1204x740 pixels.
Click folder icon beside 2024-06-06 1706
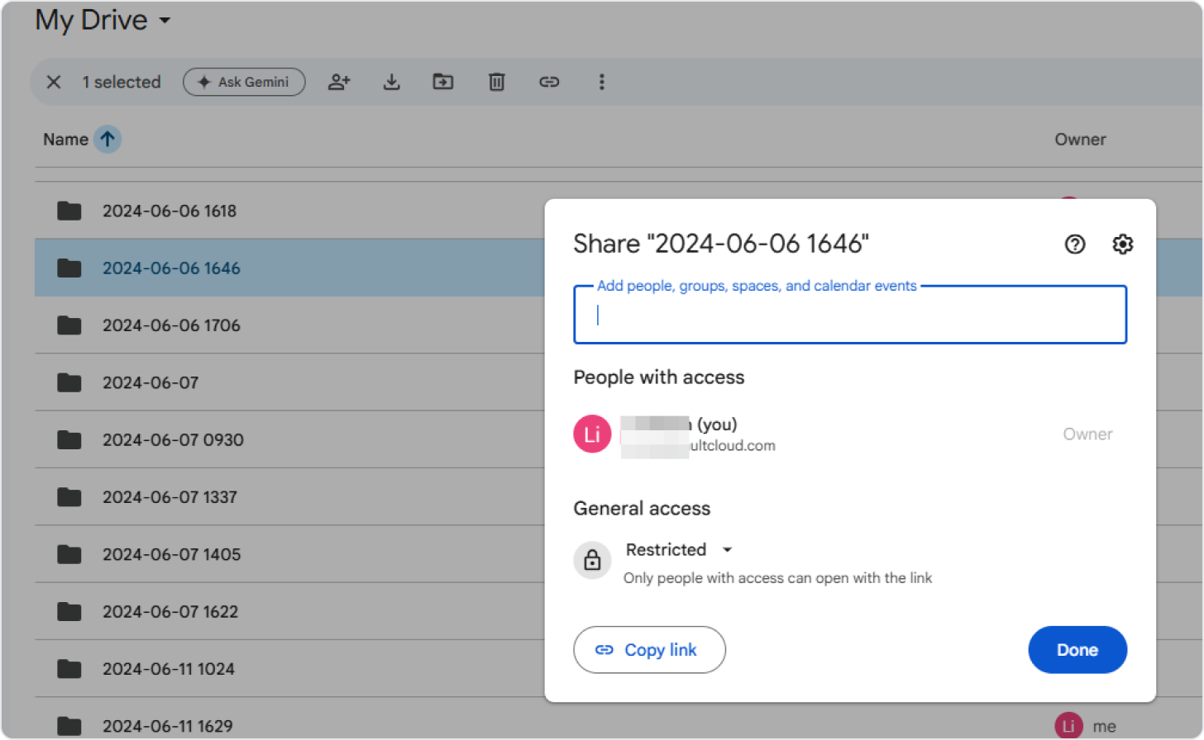coord(69,325)
